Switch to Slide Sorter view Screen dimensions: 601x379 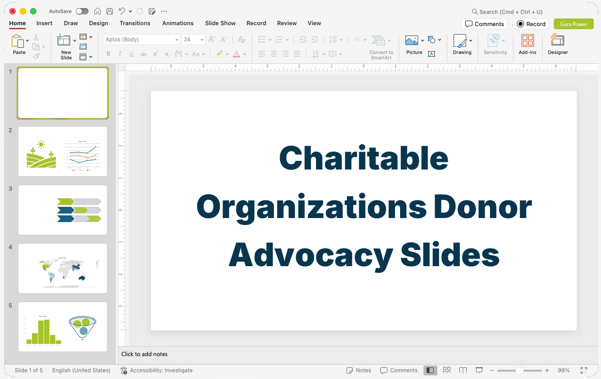[x=447, y=370]
